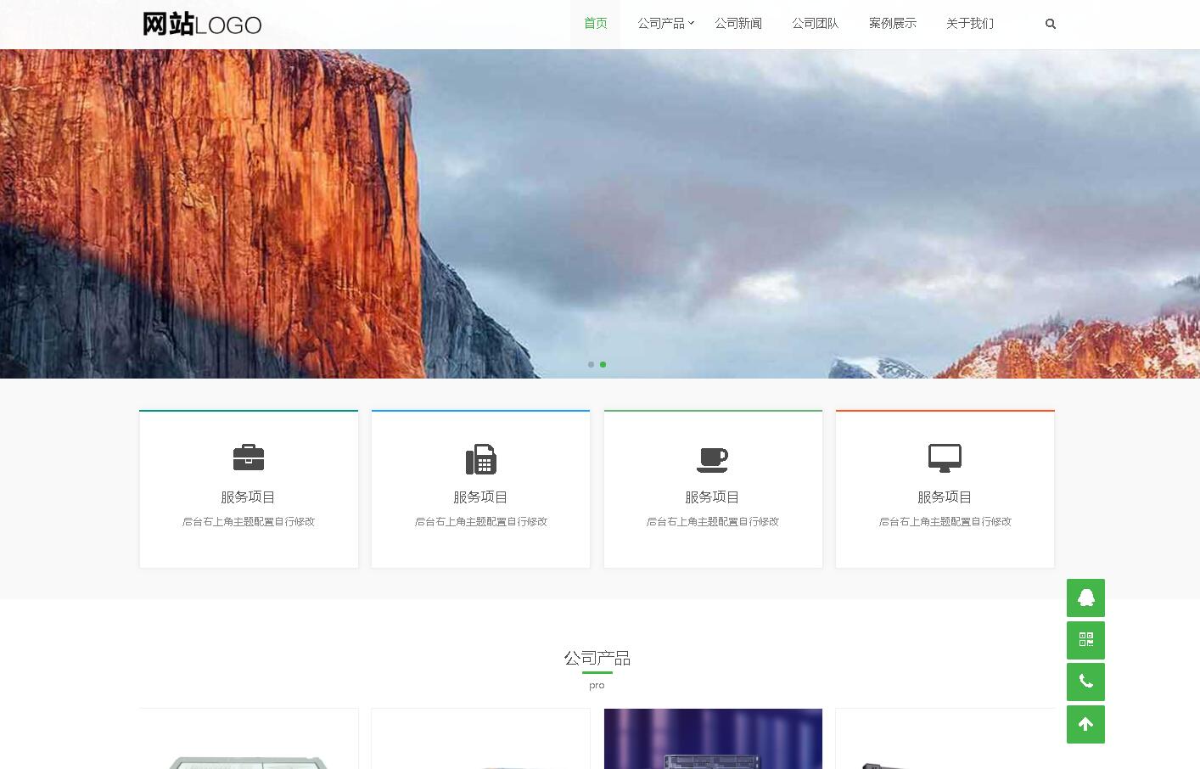1200x769 pixels.
Task: Click the 网站LOGO site logo
Action: (202, 25)
